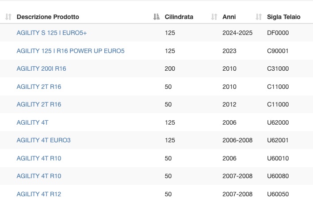313x206 pixels.
Task: Click the sort arrows icon before Sigla Telaio
Action: pyautogui.click(x=259, y=17)
